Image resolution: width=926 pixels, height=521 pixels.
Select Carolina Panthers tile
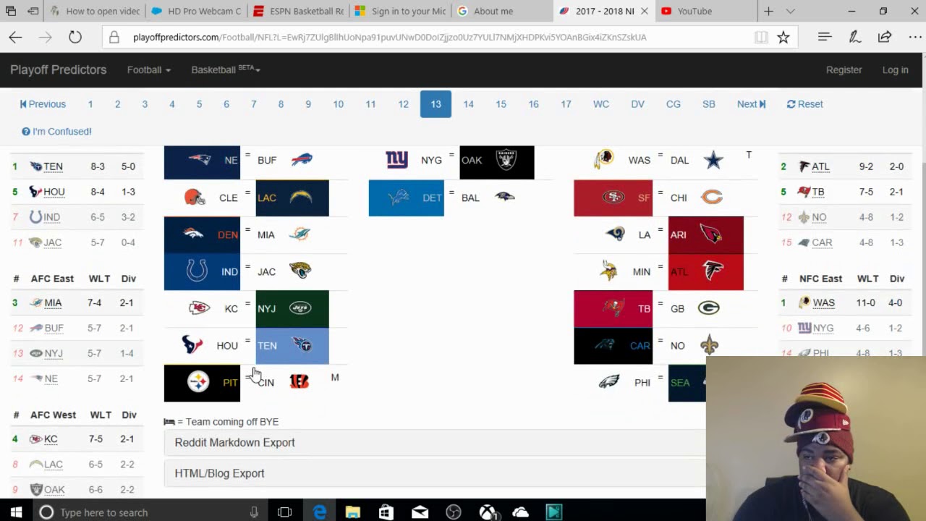[x=613, y=345]
